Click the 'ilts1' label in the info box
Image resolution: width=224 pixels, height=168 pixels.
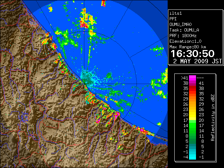point(176,13)
